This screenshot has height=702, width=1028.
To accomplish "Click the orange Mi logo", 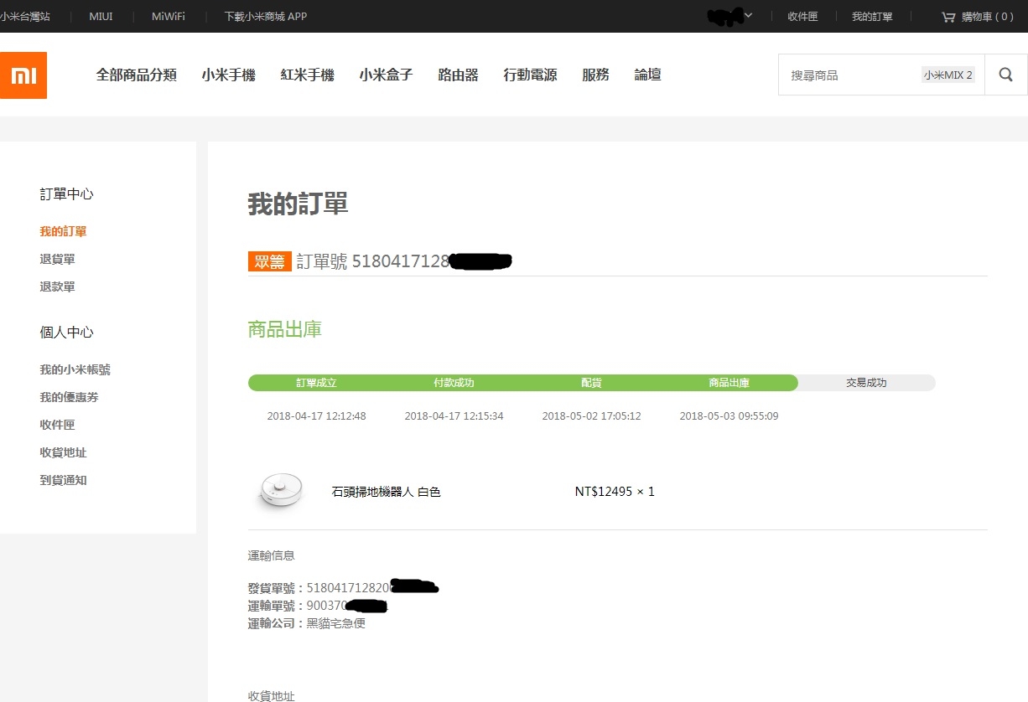I will (23, 75).
